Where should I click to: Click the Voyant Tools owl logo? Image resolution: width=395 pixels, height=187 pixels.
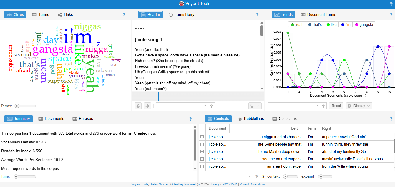click(182, 4)
